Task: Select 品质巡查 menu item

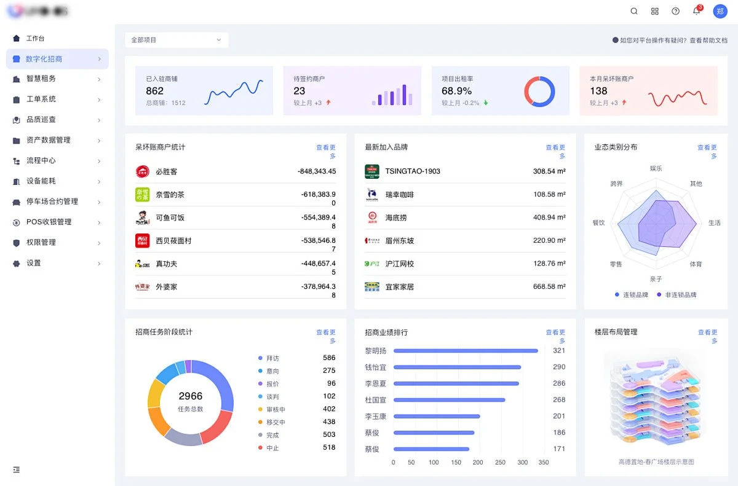Action: pos(57,120)
